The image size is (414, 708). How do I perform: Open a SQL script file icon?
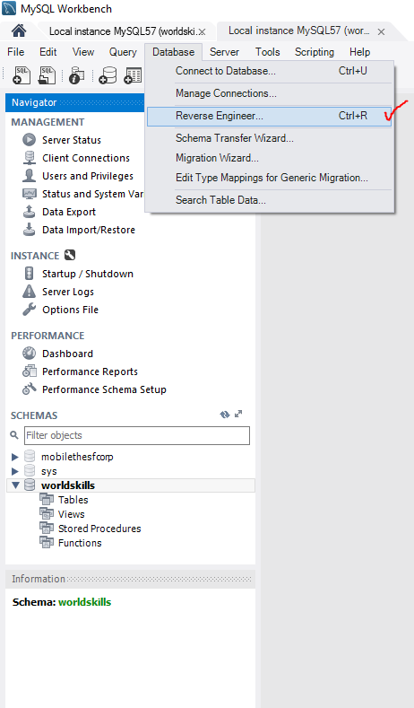click(x=47, y=75)
